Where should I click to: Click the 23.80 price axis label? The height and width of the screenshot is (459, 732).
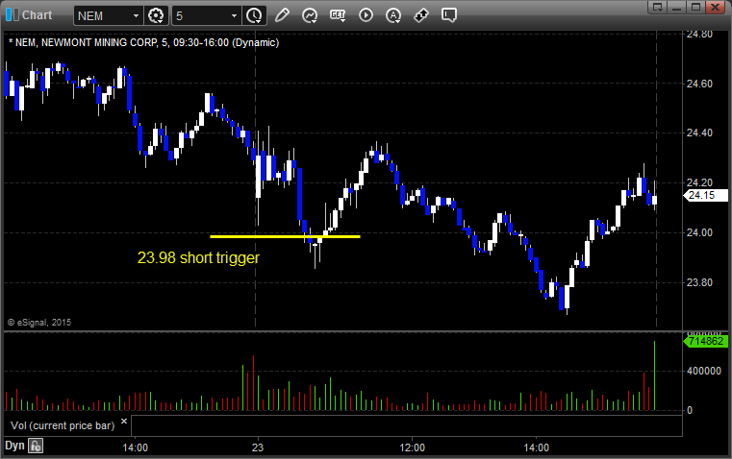coord(699,282)
